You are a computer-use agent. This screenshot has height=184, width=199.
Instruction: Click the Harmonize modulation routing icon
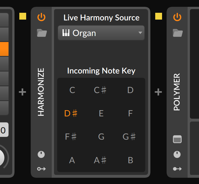42,169
